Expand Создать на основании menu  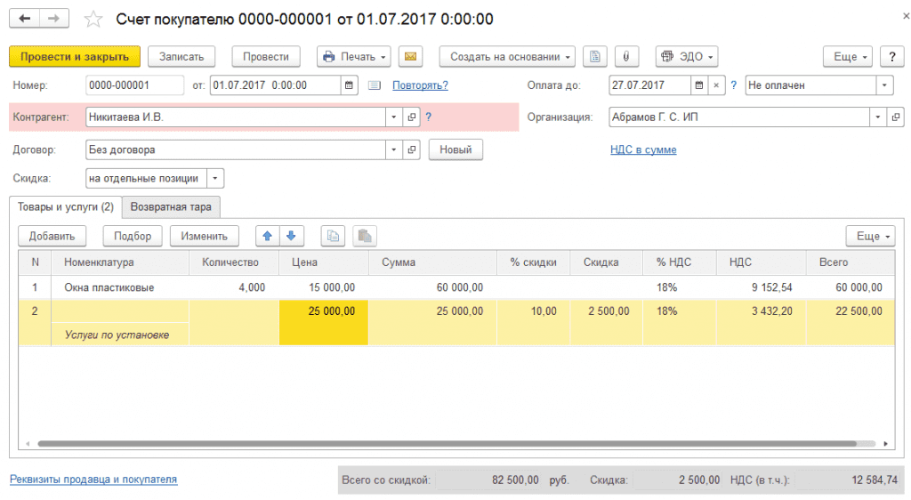pyautogui.click(x=507, y=57)
